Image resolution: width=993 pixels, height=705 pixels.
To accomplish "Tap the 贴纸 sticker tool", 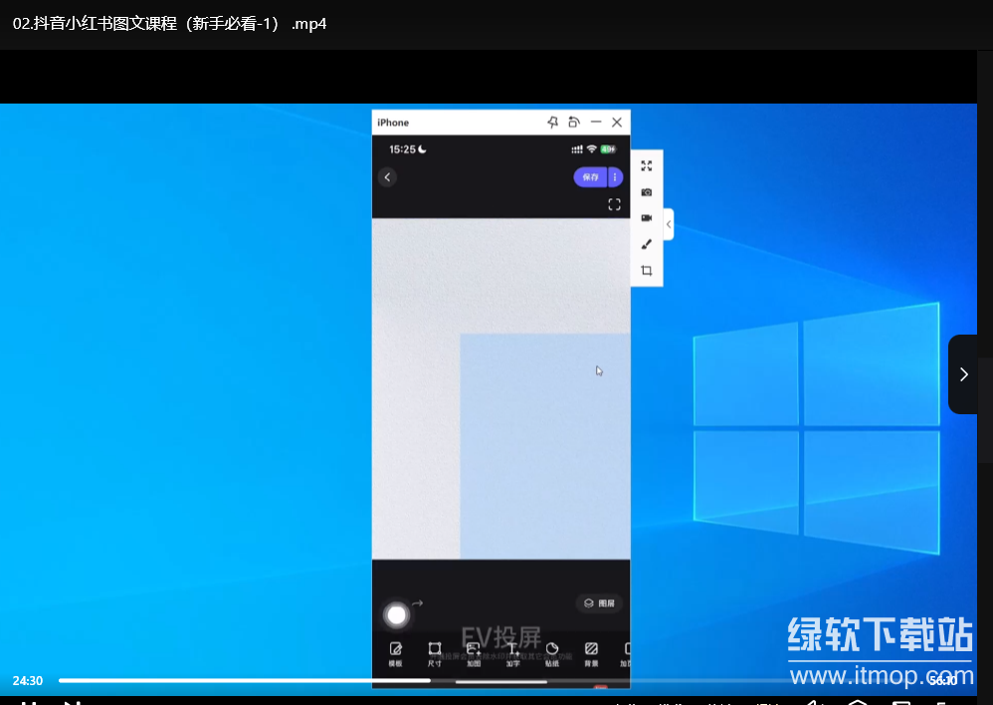I will pos(552,653).
